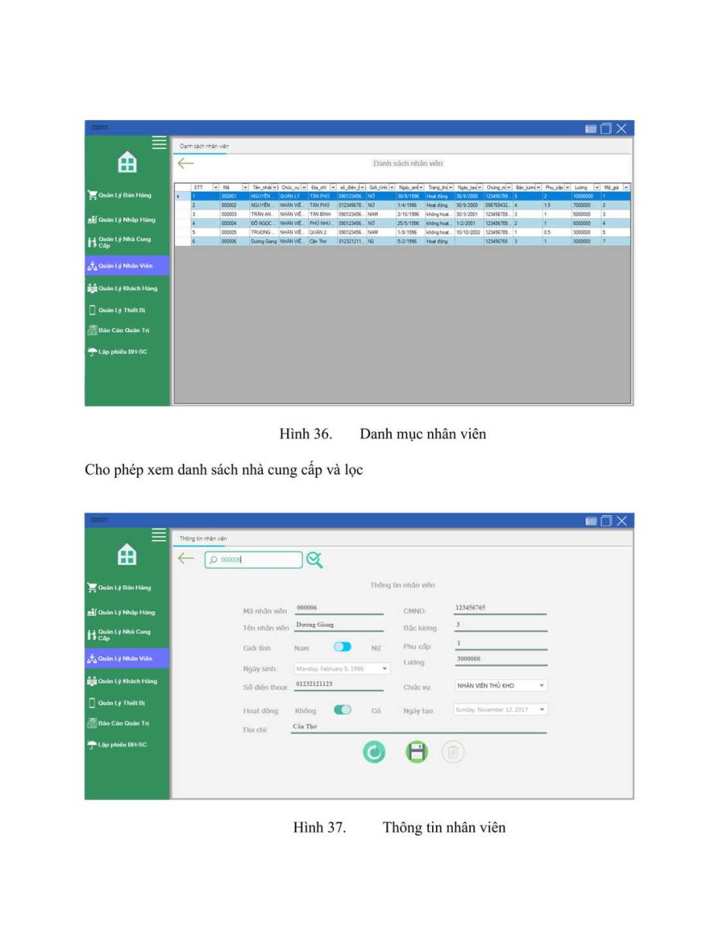Click the Số điện thoại field

[339, 685]
